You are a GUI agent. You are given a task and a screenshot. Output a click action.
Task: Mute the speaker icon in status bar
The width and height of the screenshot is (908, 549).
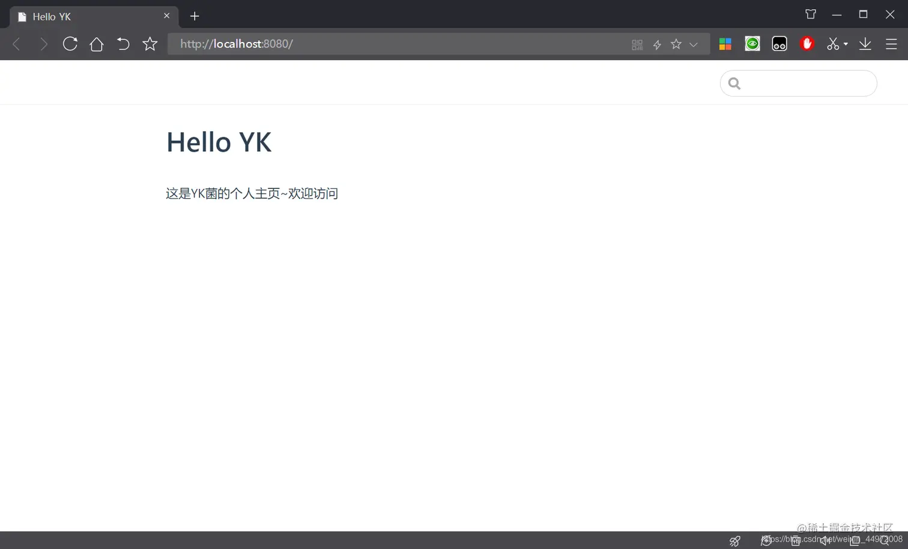click(x=825, y=541)
